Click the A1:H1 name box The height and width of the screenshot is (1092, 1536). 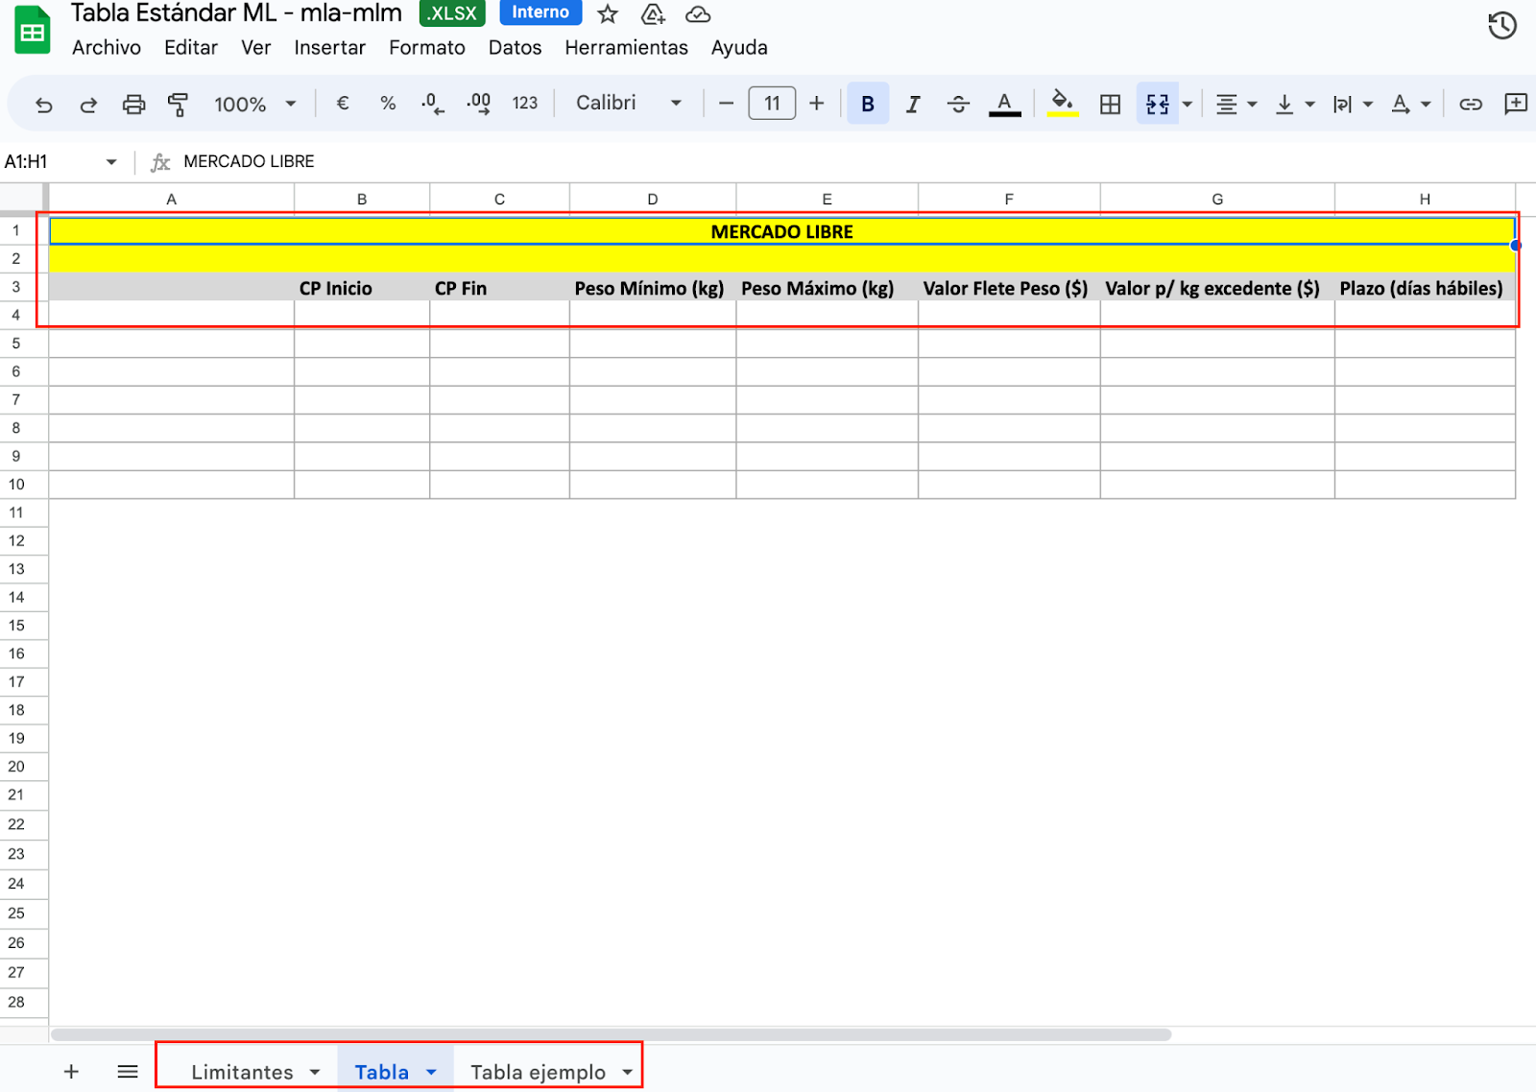(x=50, y=161)
